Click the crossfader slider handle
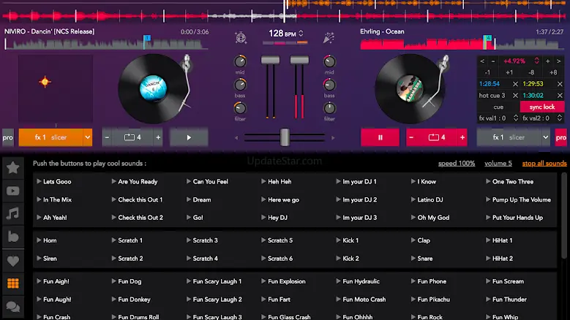The height and width of the screenshot is (320, 570). pos(285,137)
